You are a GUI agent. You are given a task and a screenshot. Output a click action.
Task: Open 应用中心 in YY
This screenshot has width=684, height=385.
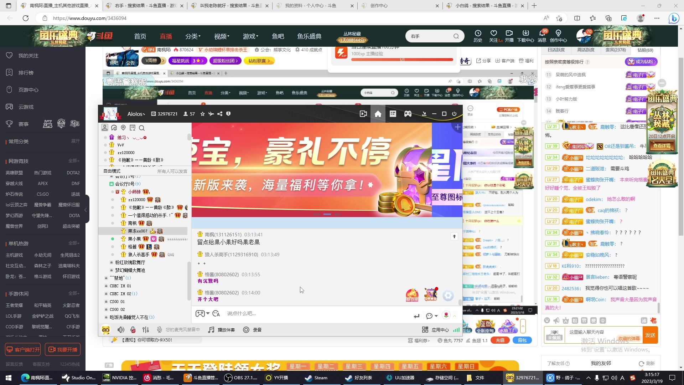435,330
